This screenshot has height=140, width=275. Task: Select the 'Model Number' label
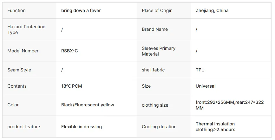point(23,51)
